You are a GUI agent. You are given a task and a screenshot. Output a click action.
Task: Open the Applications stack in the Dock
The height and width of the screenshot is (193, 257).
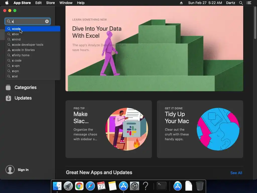coord(178,186)
